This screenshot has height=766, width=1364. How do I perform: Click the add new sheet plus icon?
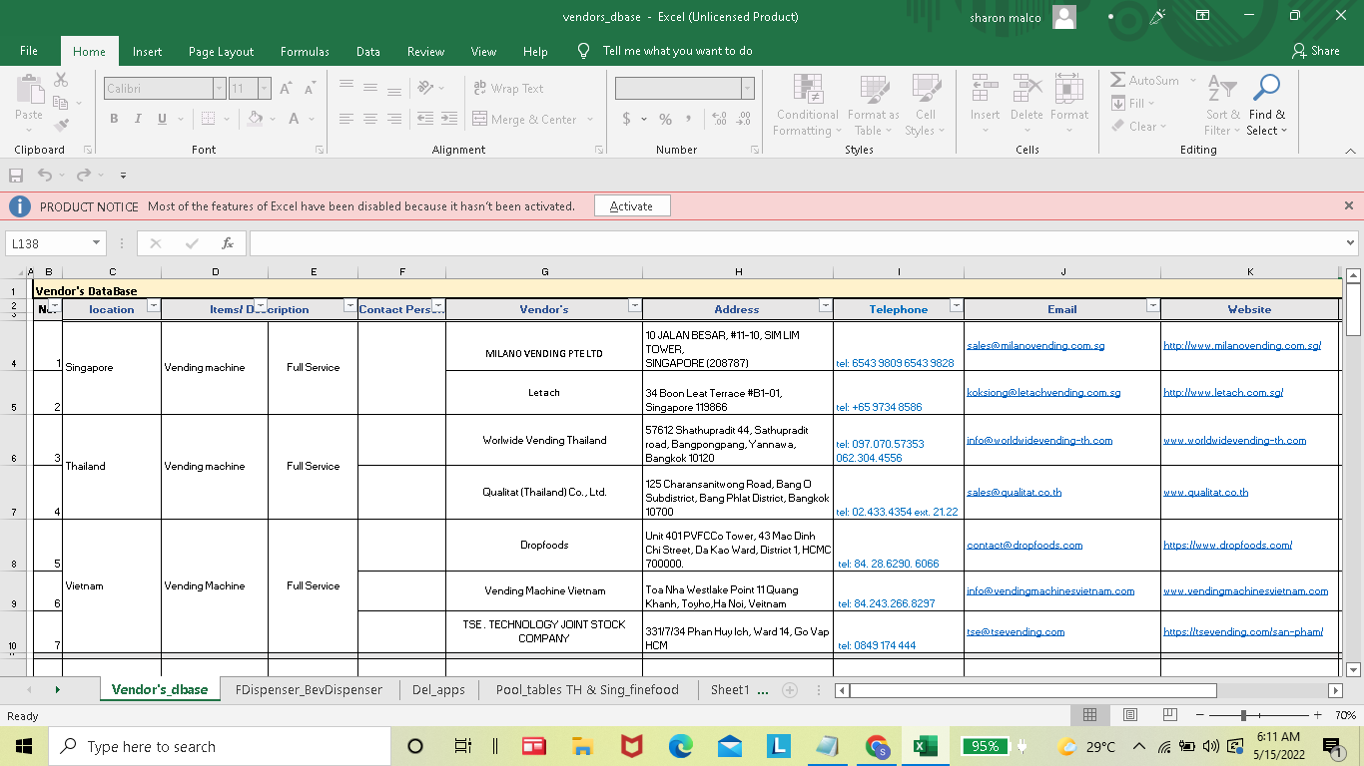click(790, 690)
